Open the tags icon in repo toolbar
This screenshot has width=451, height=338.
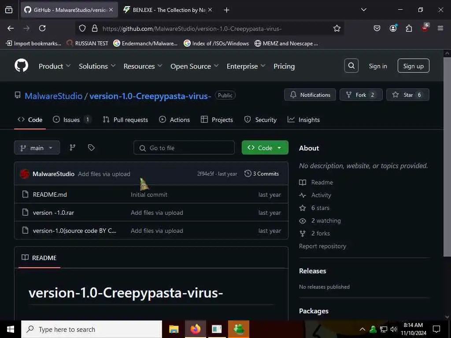tap(91, 147)
